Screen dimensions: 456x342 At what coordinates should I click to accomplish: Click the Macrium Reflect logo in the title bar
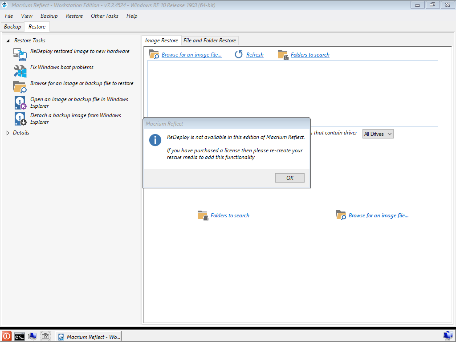point(4,4)
